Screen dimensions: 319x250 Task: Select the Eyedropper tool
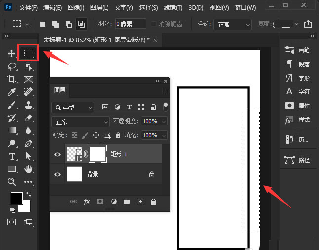tap(11, 92)
